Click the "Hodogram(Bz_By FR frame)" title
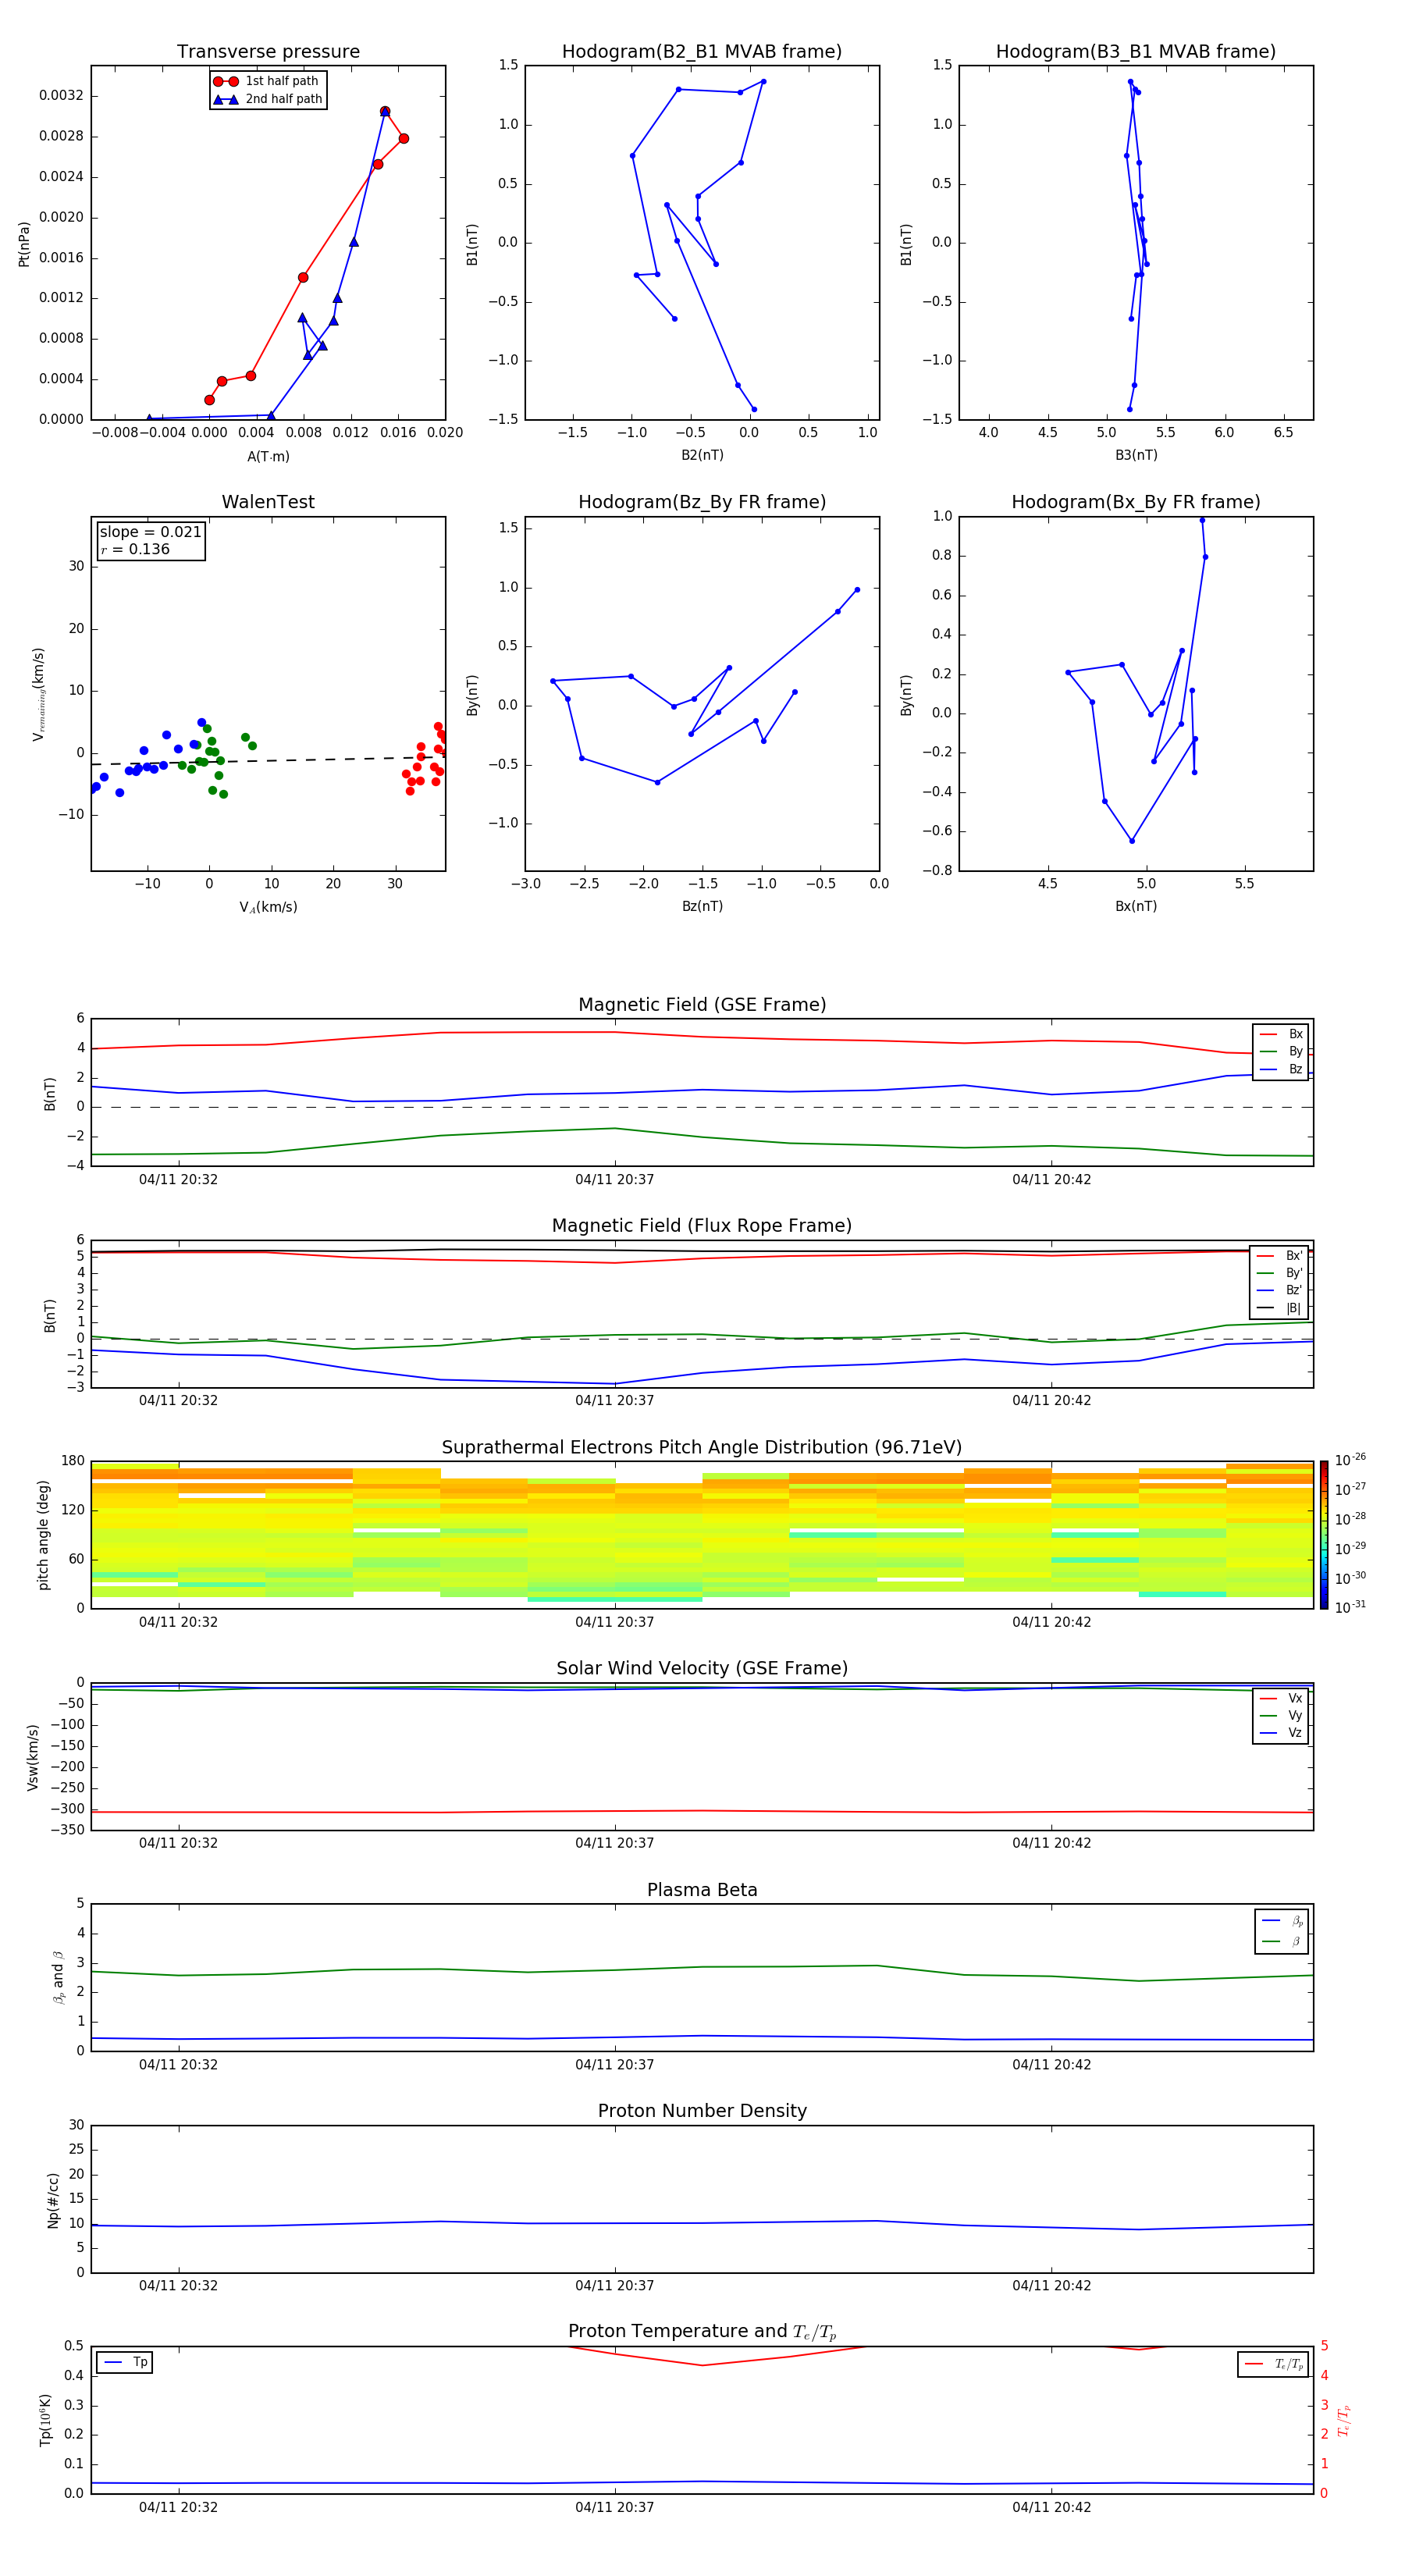 pos(702,502)
